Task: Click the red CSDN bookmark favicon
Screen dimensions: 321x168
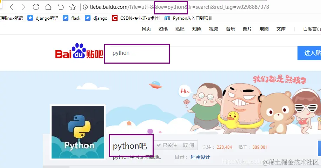Action: point(115,18)
